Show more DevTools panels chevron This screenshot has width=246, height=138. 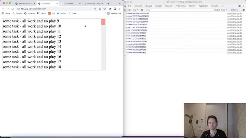click(x=223, y=6)
